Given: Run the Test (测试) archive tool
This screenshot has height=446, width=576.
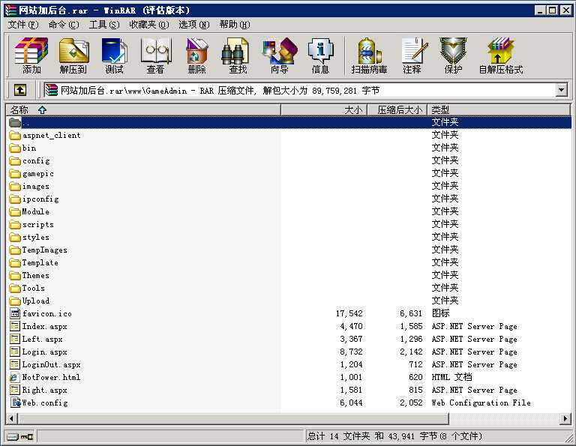Looking at the screenshot, I should (114, 55).
